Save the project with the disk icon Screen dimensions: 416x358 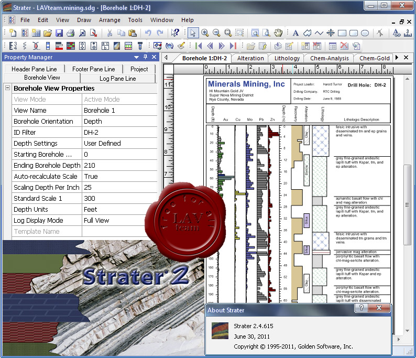click(x=59, y=33)
